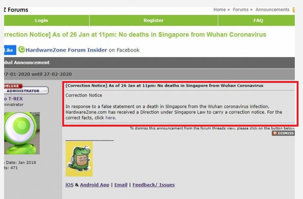This screenshot has width=303, height=199.
Task: Click the Email link in signature
Action: coord(121,185)
